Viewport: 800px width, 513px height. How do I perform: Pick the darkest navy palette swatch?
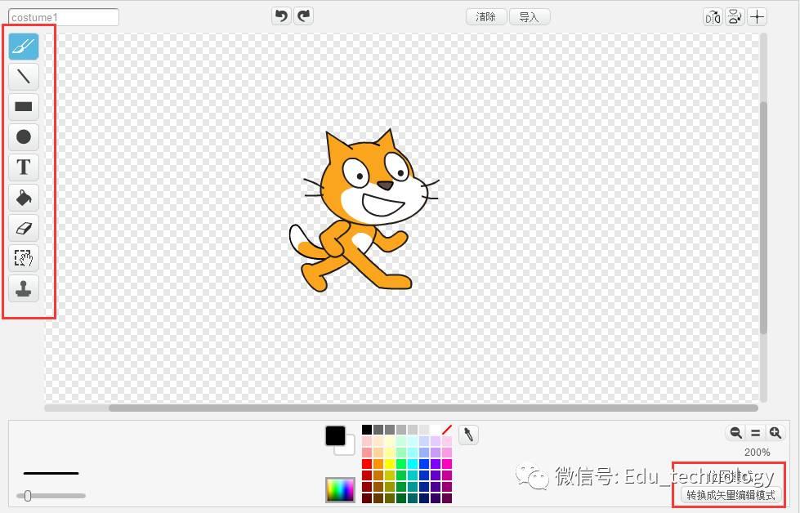click(424, 498)
